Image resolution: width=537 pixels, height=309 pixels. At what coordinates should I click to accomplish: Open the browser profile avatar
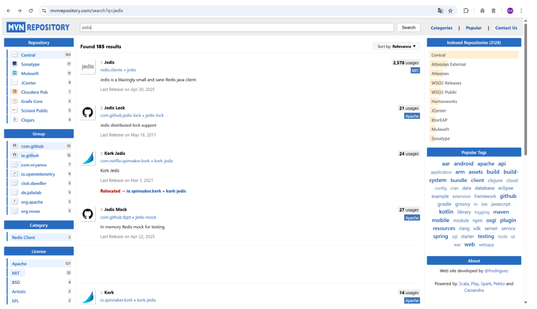click(x=510, y=11)
